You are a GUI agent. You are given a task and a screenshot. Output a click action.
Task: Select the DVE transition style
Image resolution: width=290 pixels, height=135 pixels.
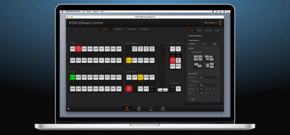152,77
